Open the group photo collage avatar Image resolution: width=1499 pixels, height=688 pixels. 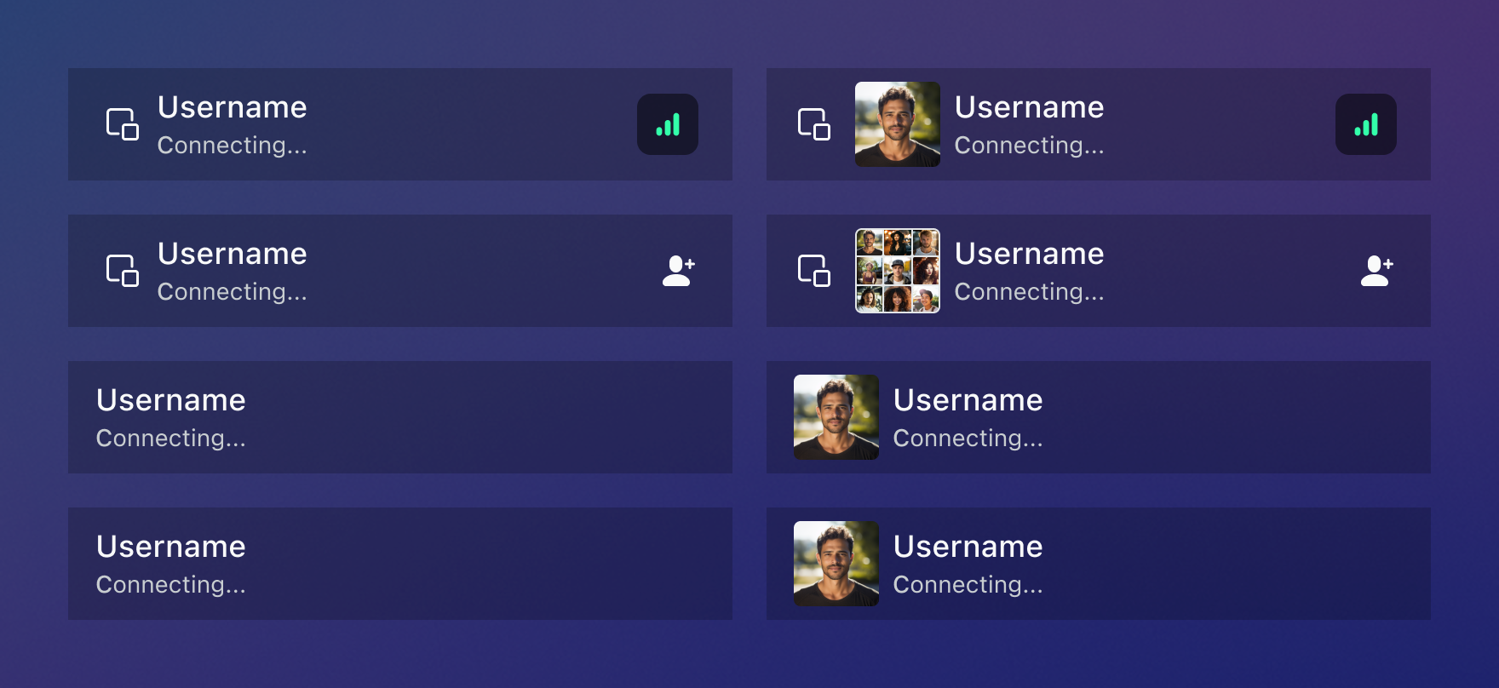click(898, 271)
